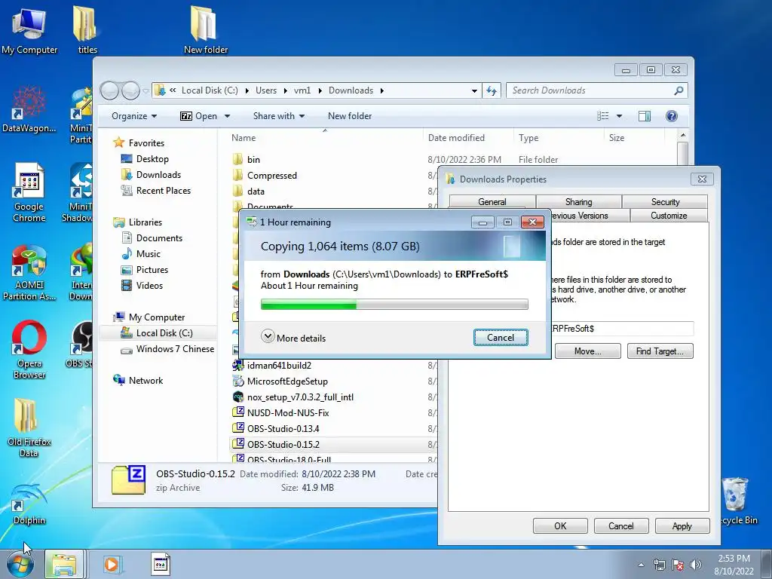The image size is (772, 579).
Task: Launch AOMEI Partition Assistant shortcut
Action: click(29, 271)
